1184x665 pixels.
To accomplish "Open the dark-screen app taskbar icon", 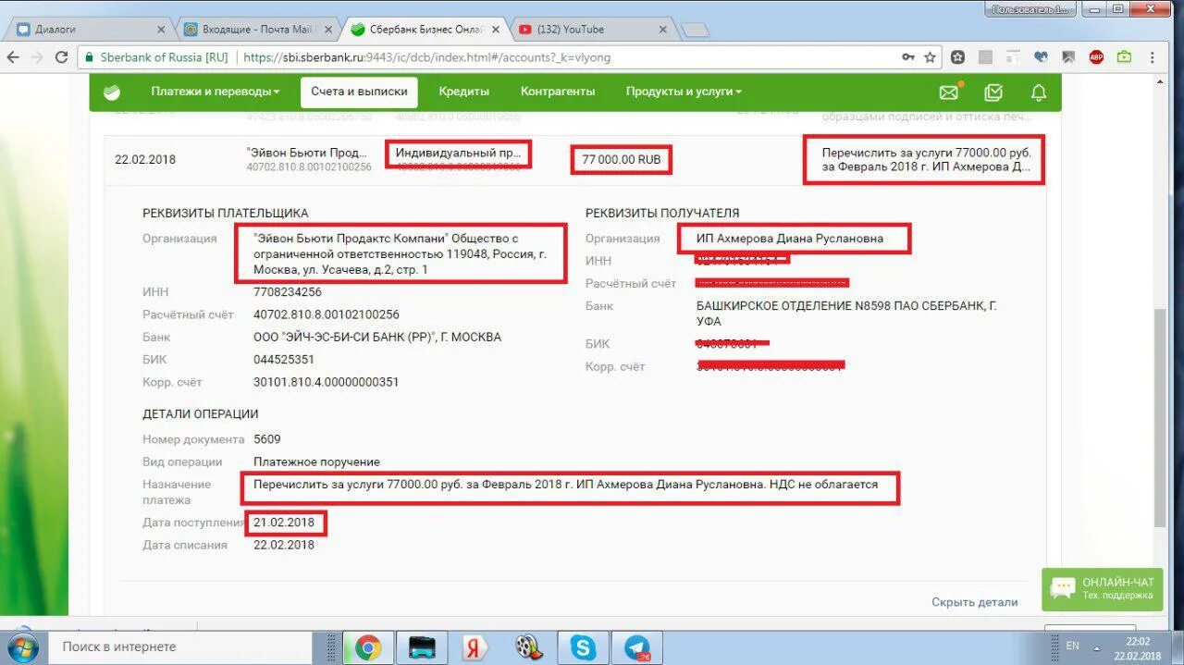I will [x=422, y=647].
